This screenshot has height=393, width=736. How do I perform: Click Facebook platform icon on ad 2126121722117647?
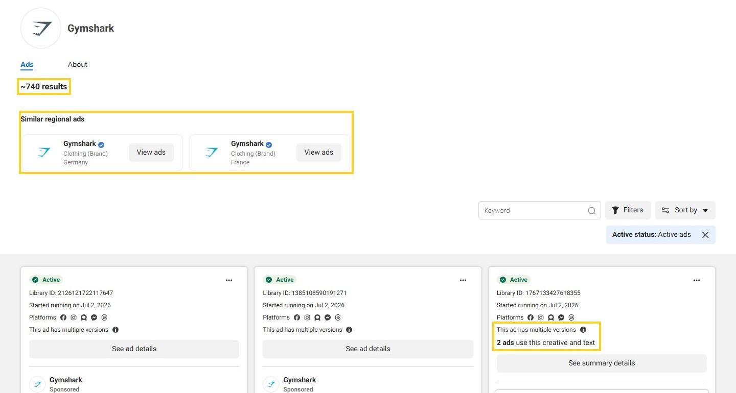(x=63, y=317)
